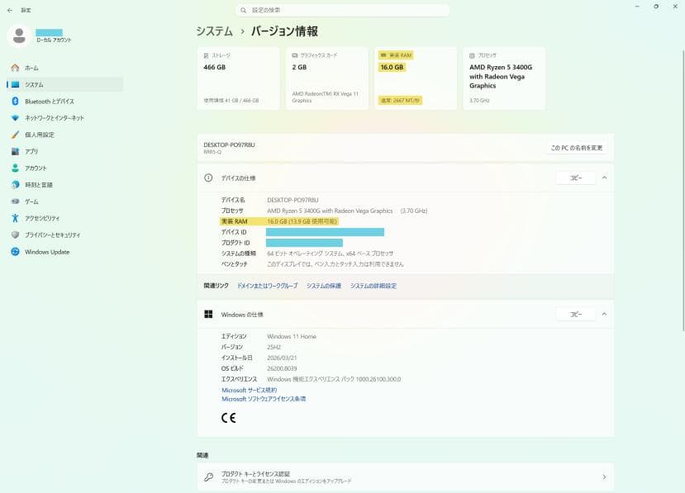Image resolution: width=685 pixels, height=493 pixels.
Task: Click the home house icon
Action: tap(16, 68)
